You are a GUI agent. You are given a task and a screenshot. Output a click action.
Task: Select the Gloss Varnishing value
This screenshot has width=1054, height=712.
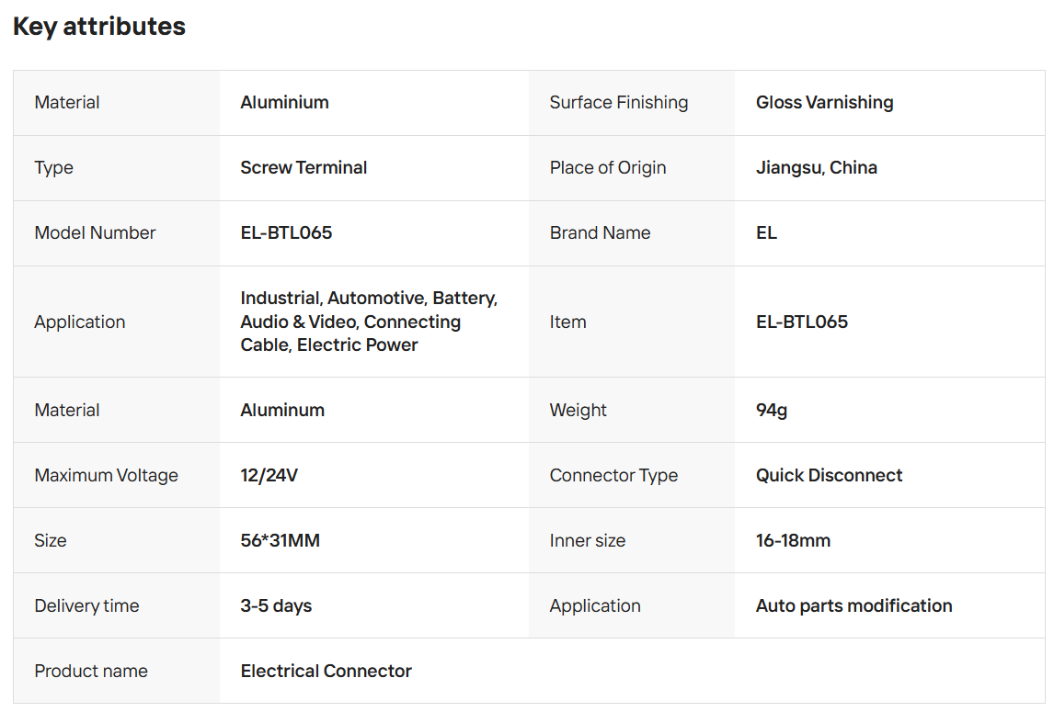(x=824, y=103)
